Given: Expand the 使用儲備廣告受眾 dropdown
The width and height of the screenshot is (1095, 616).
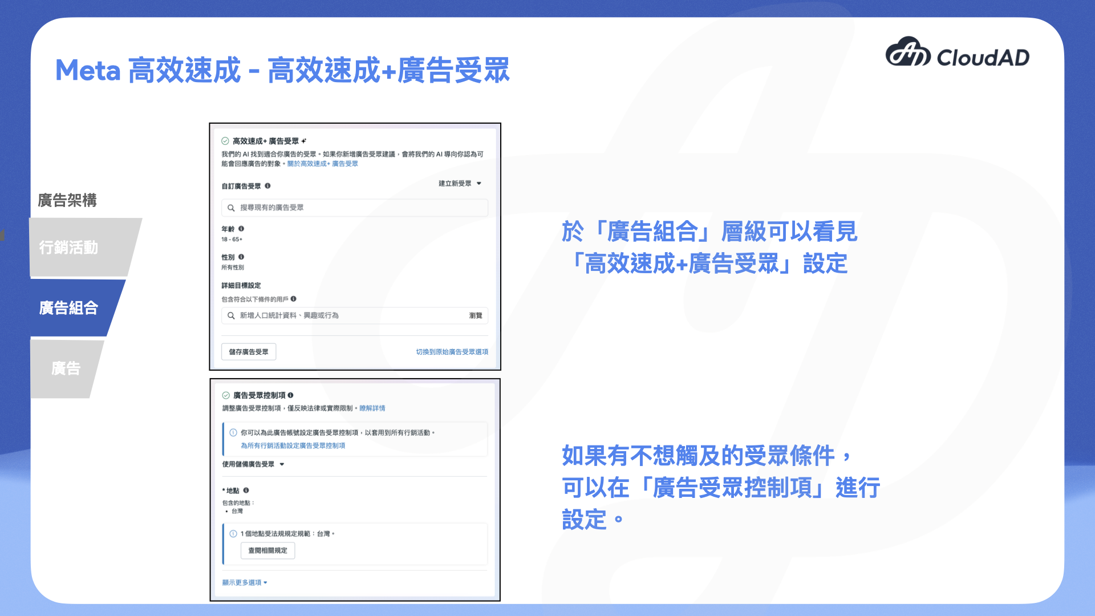Looking at the screenshot, I should tap(253, 464).
